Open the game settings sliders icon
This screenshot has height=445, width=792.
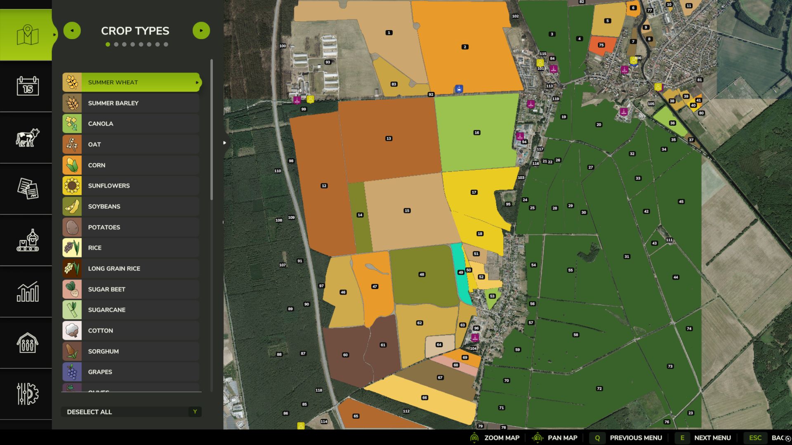click(28, 394)
